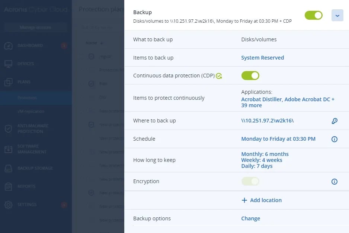
Task: Open the Reports menu item
Action: [26, 186]
